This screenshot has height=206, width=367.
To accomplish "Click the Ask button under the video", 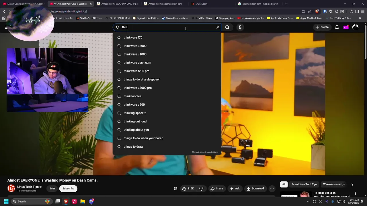I will click(x=235, y=189).
